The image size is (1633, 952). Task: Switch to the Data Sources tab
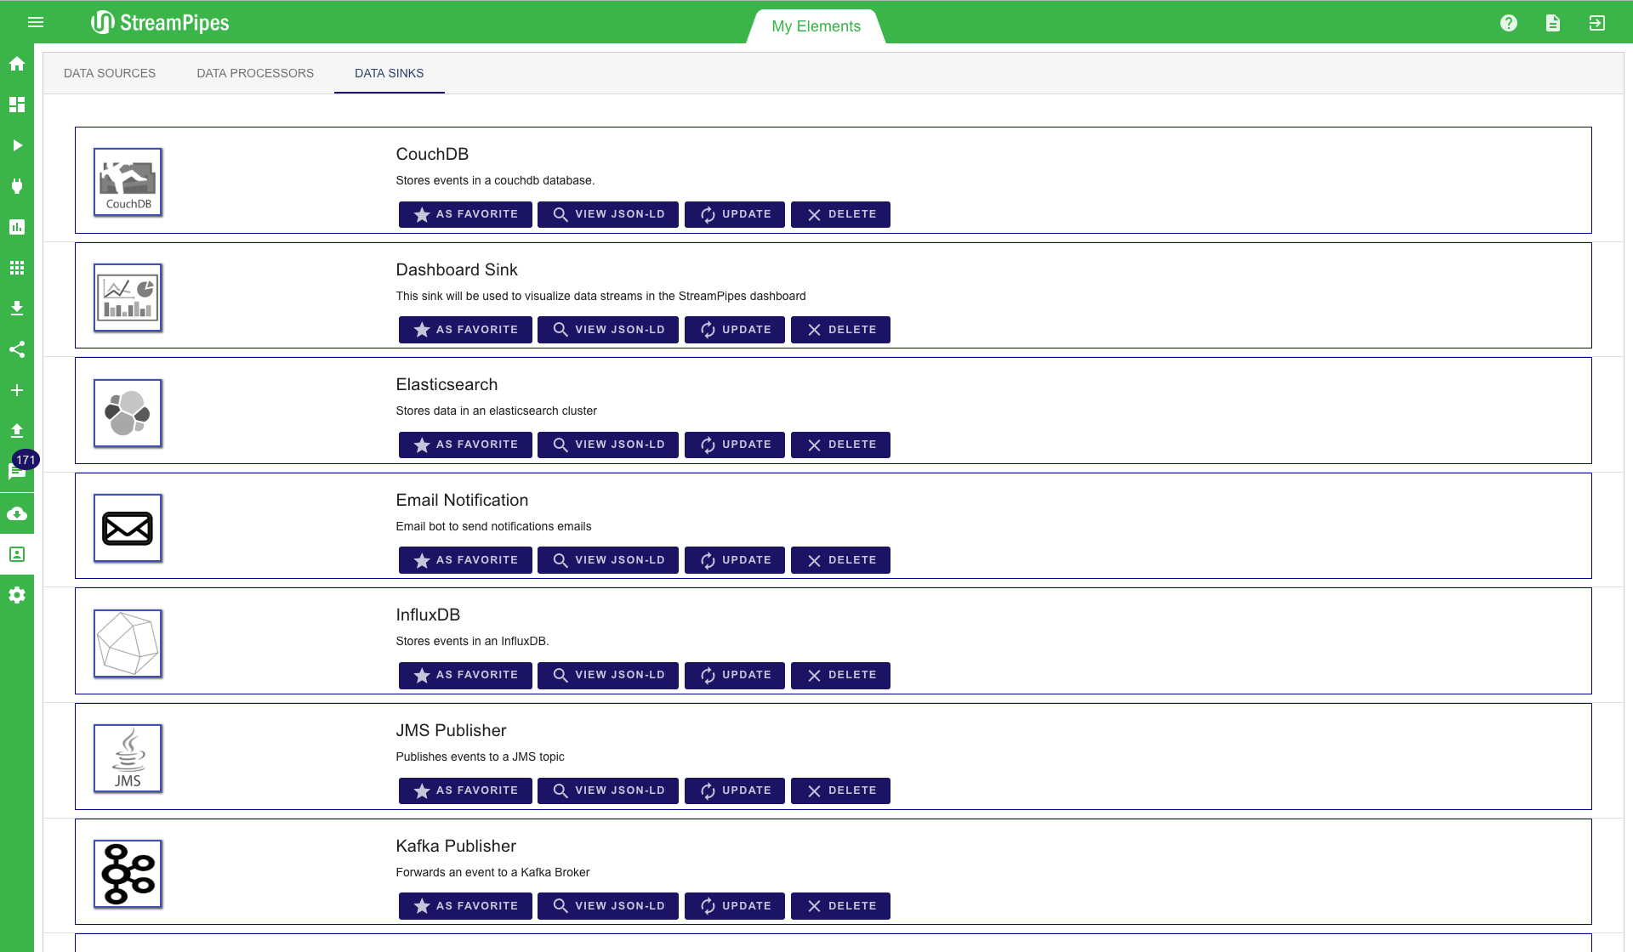tap(110, 73)
